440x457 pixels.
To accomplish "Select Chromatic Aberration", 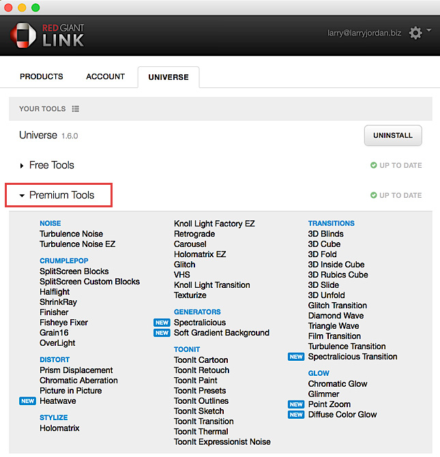I will (x=78, y=381).
